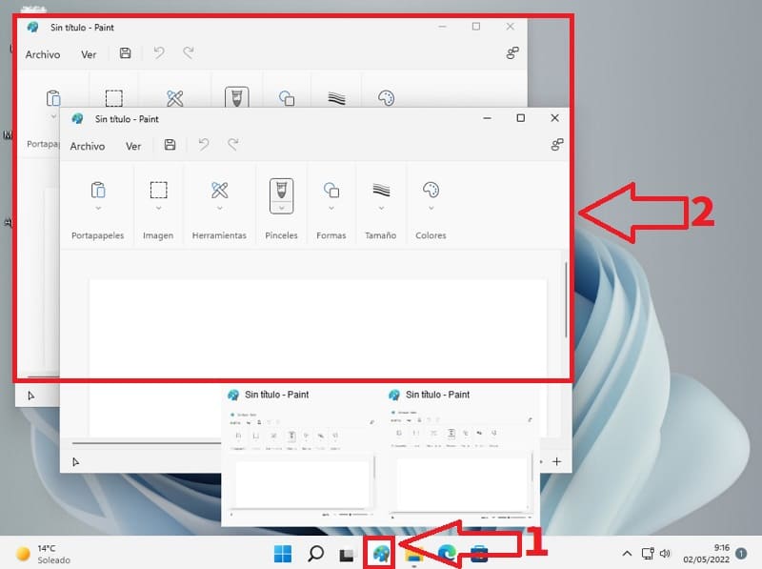Screen dimensions: 762x569
Task: Open taskbar Search magnifier
Action: (x=316, y=554)
